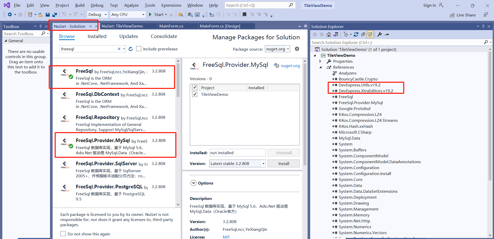
Task: Toggle the Include prerelease checkbox
Action: coord(139,49)
